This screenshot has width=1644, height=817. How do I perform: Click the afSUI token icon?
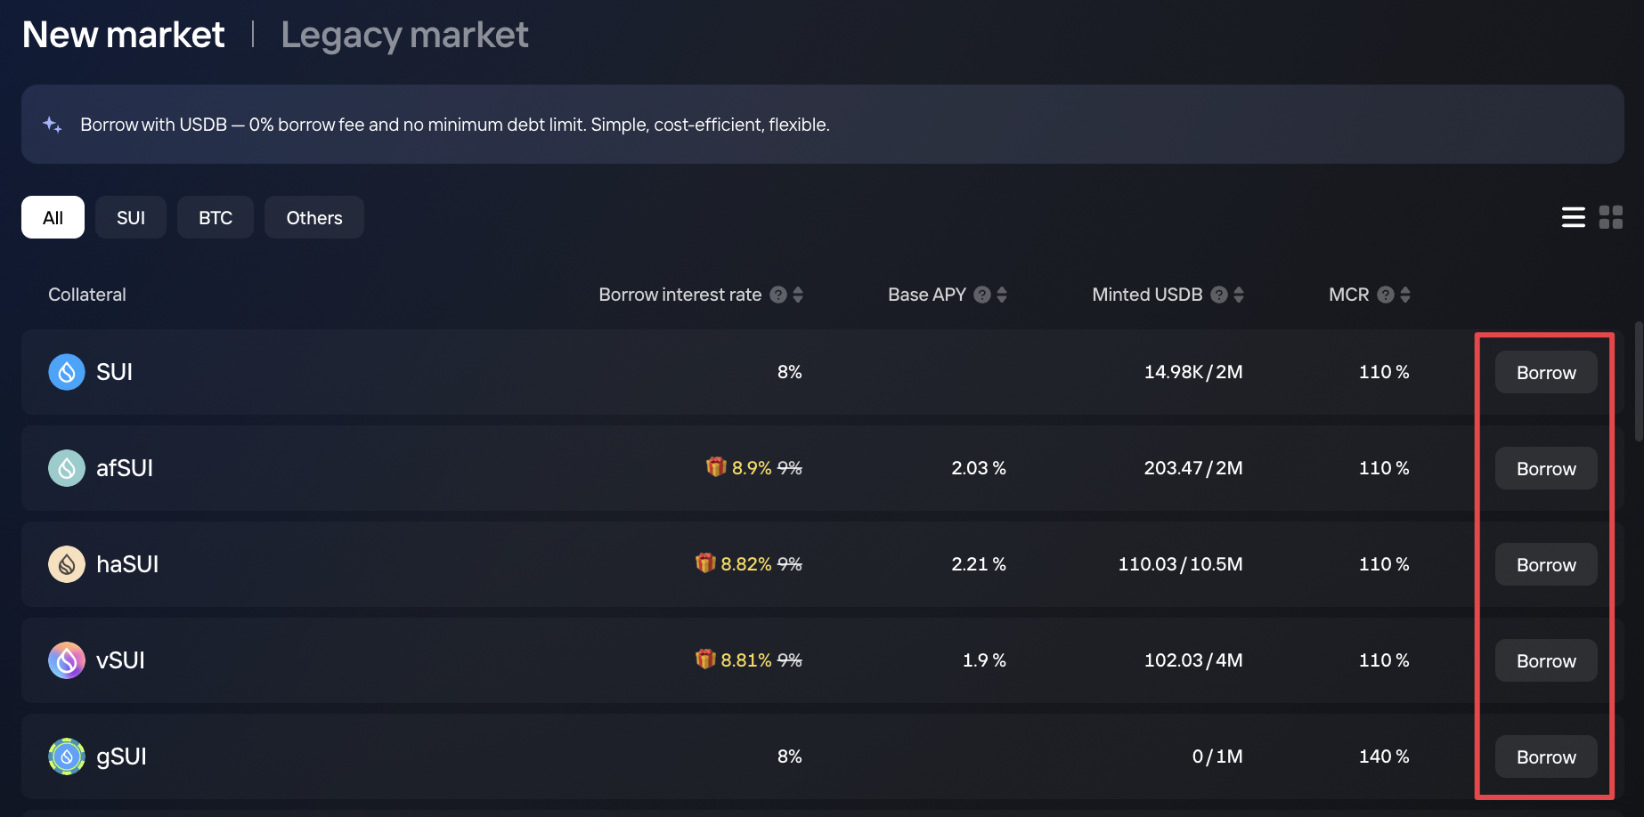(67, 468)
